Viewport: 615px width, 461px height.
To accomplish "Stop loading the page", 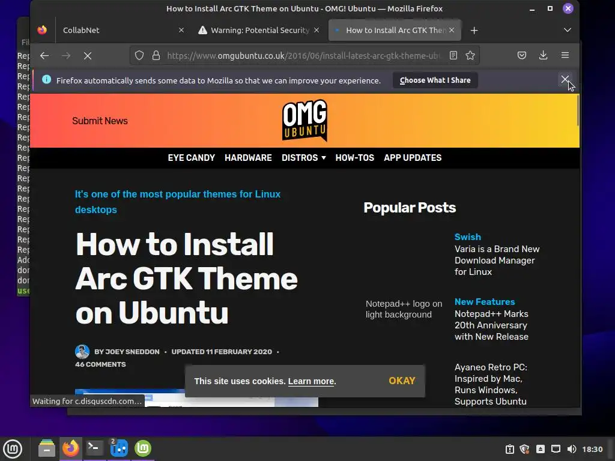I will coord(88,56).
